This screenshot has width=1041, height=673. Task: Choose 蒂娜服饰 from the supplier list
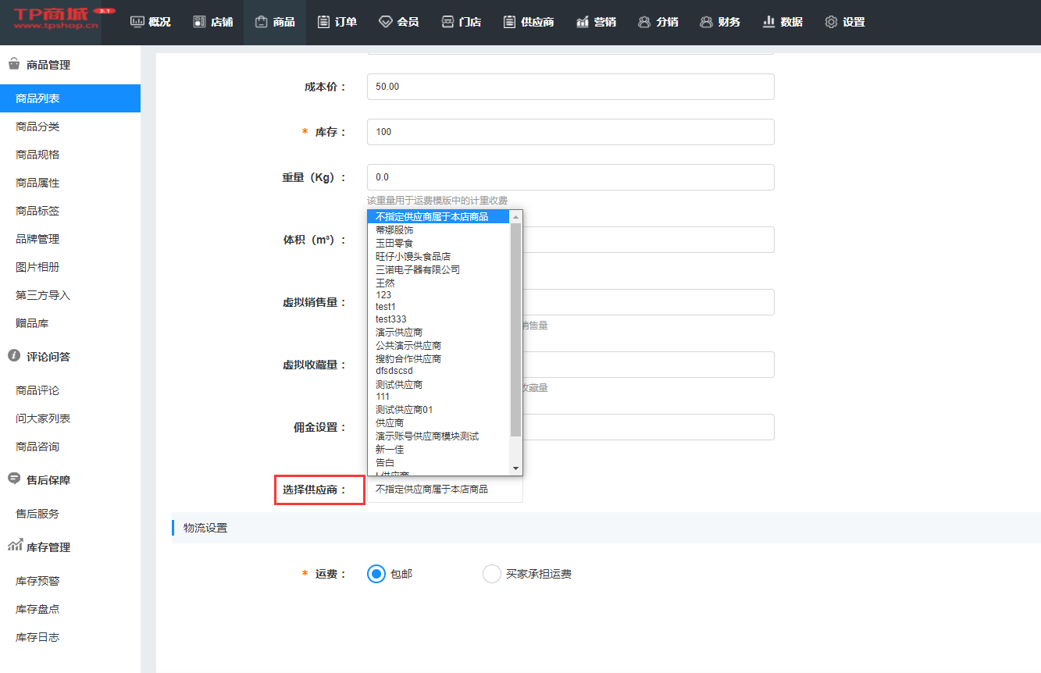(x=394, y=230)
